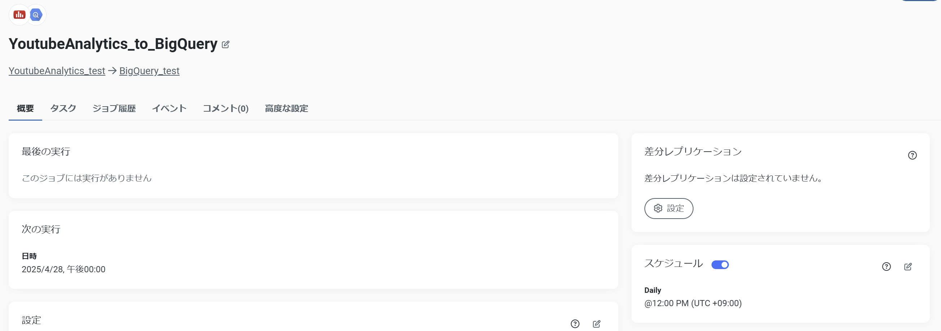
Task: Open the ジョブ履歴 tab
Action: pyautogui.click(x=114, y=108)
